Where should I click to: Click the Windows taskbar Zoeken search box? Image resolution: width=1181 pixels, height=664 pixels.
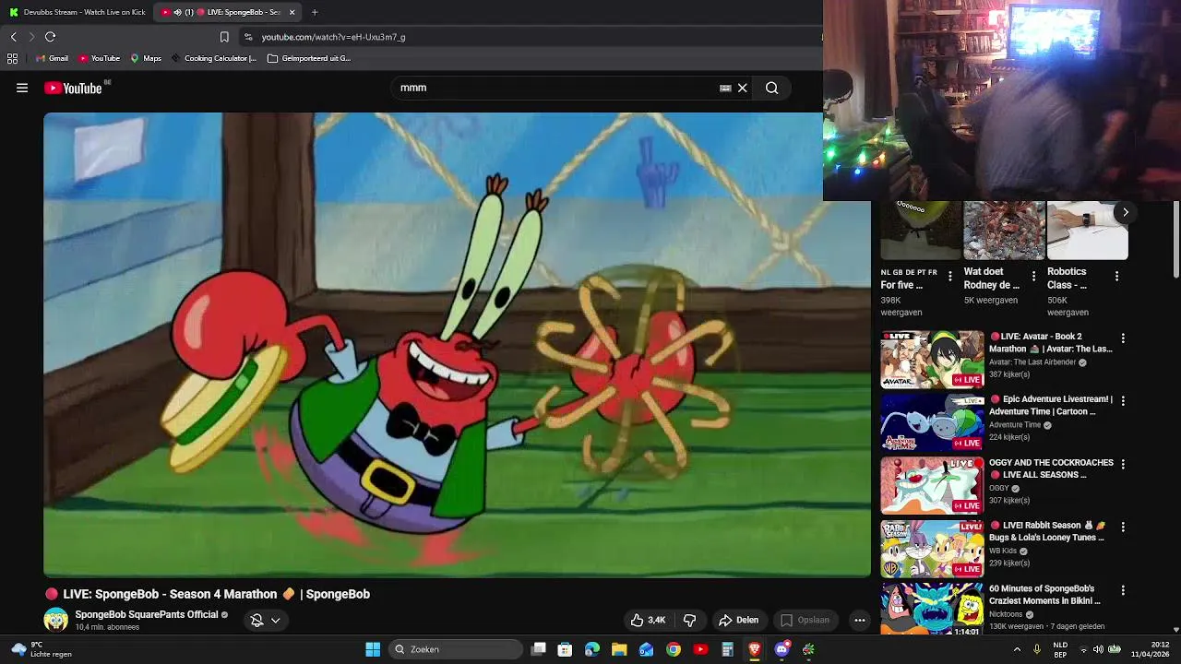[x=455, y=649]
